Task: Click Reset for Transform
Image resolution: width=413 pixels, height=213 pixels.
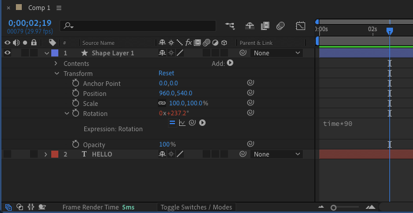Action: tap(166, 73)
